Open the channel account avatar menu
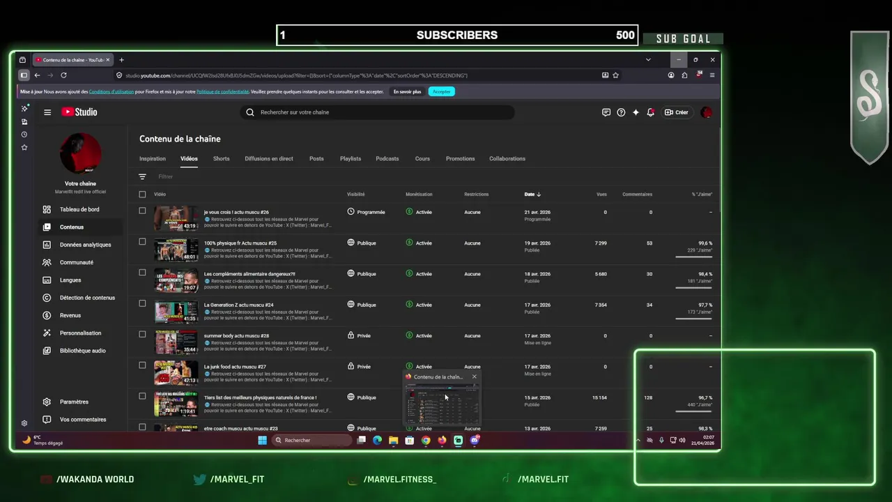The image size is (892, 502). click(707, 112)
